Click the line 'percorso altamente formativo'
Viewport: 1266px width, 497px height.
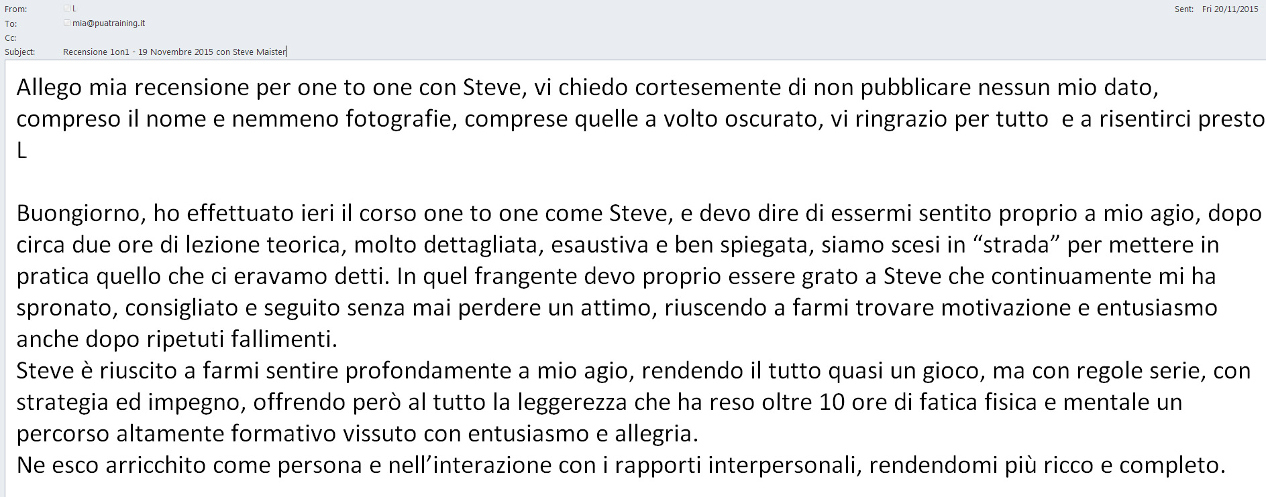click(357, 433)
